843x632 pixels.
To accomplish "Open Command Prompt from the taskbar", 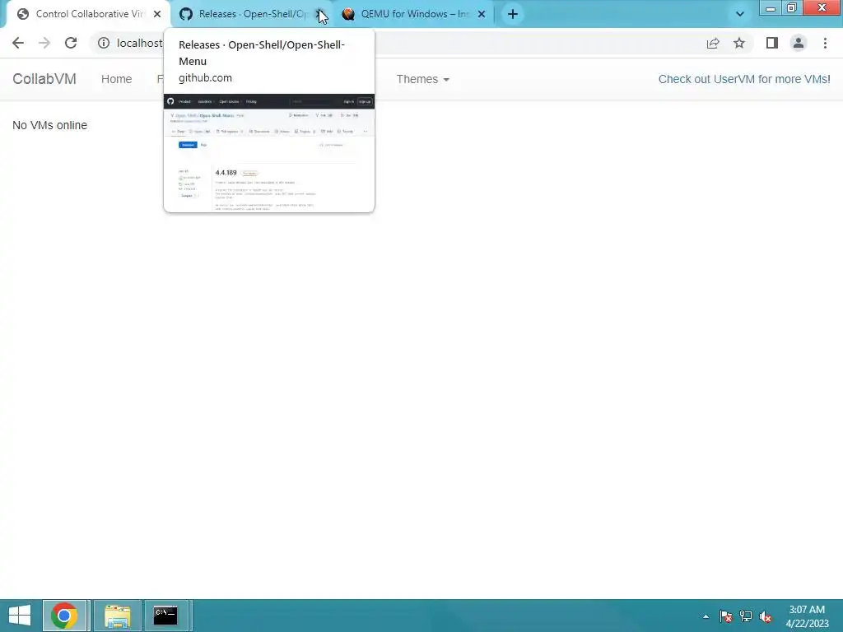I will tap(165, 616).
